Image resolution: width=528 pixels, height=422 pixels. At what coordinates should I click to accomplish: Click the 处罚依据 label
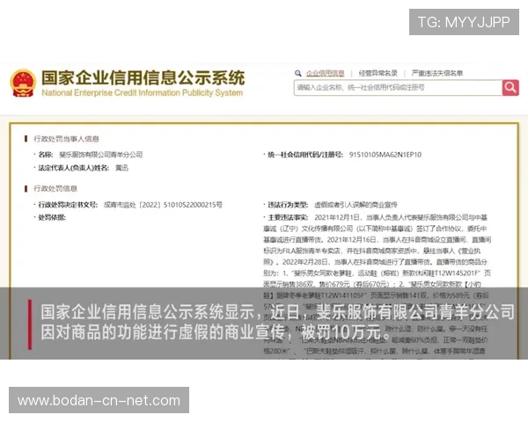tap(52, 217)
